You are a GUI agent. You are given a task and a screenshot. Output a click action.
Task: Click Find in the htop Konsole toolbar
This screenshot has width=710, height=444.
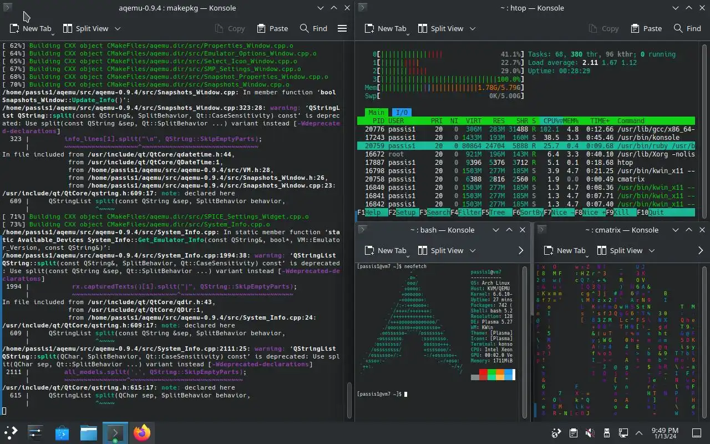[x=687, y=28]
